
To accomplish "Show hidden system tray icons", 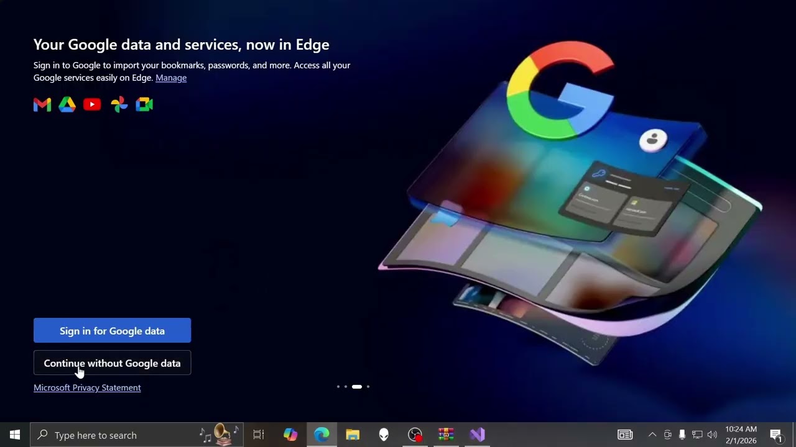I will coord(652,435).
